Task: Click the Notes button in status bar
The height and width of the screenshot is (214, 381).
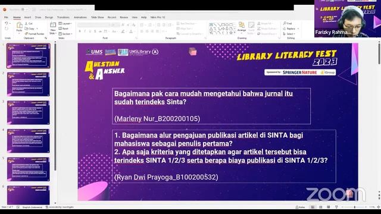Action: 300,207
